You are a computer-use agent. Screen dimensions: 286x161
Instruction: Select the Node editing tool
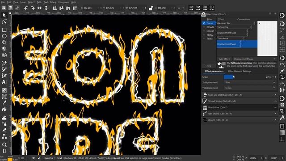4,22
